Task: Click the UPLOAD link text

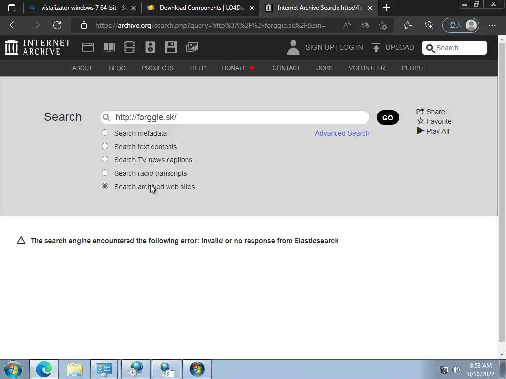Action: click(399, 47)
